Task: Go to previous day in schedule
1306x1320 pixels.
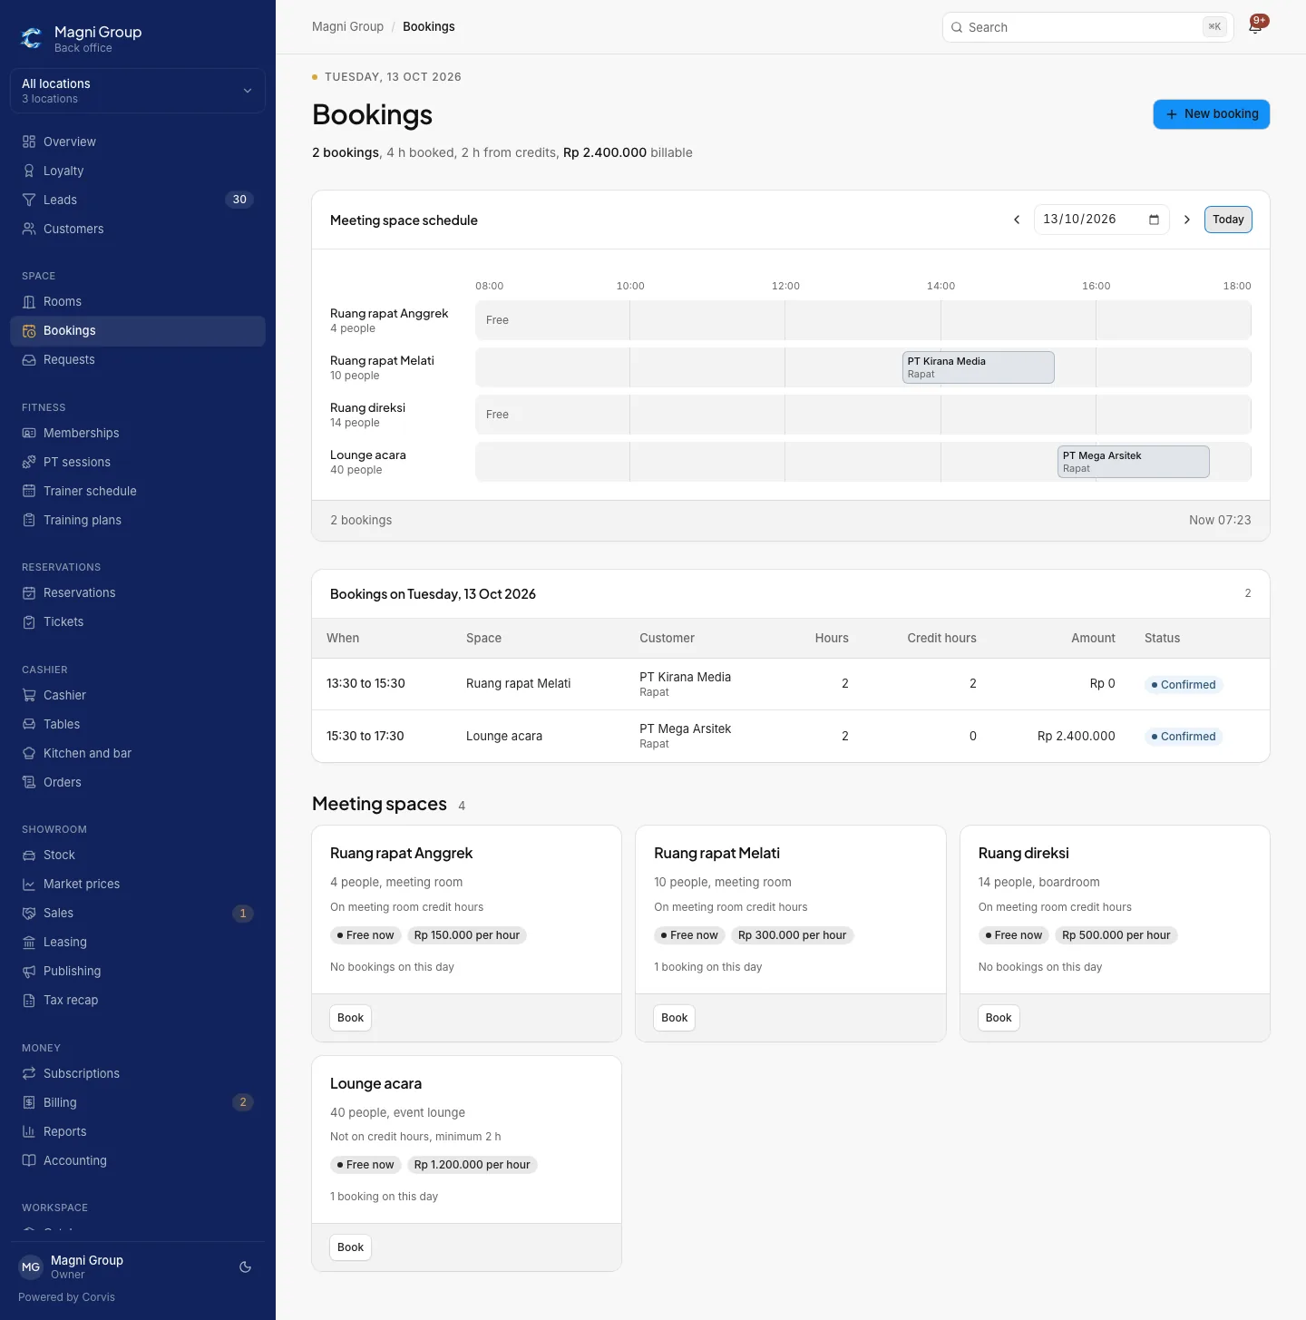Action: pyautogui.click(x=1017, y=220)
